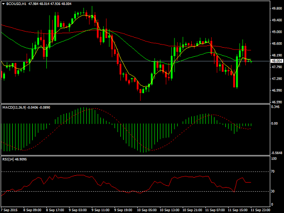Click the current price tag 48.004

tap(277, 61)
